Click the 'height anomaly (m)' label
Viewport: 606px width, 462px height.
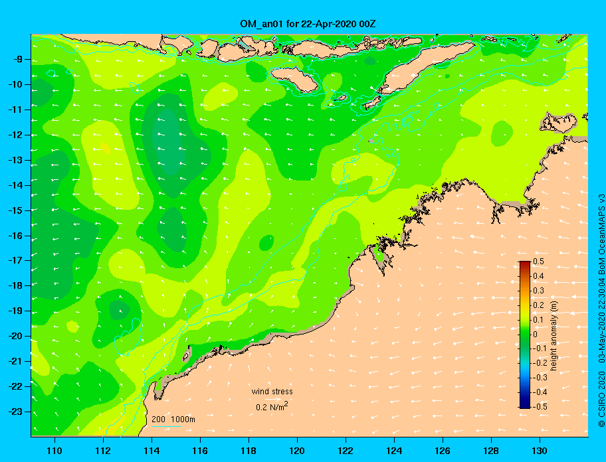coord(554,335)
